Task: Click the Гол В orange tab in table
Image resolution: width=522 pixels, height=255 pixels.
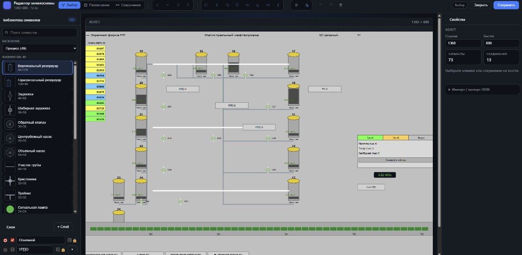Action: 396,137
